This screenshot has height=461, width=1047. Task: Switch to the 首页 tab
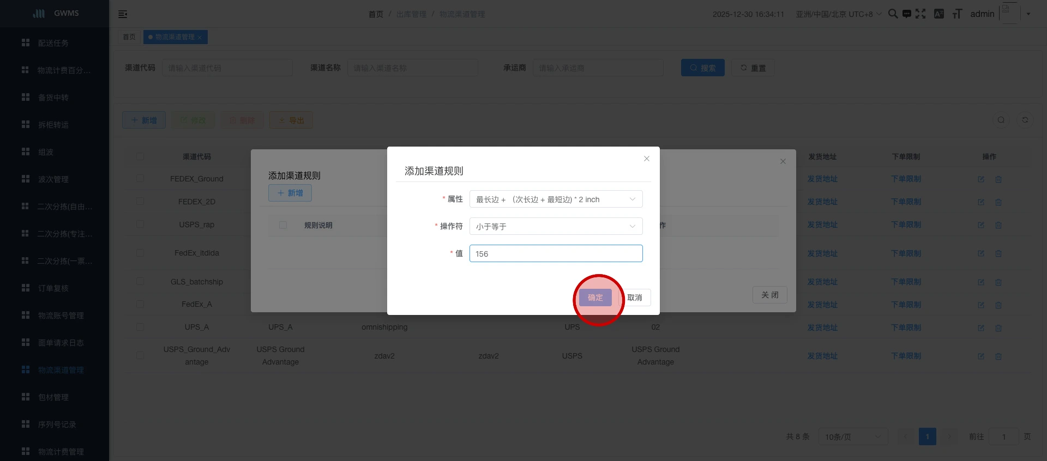[x=129, y=37]
